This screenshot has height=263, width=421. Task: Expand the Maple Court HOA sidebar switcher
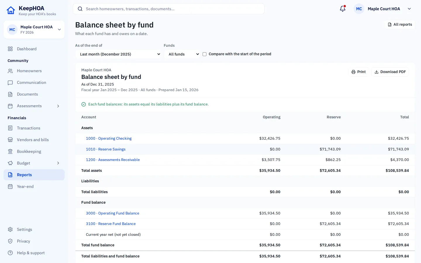pyautogui.click(x=34, y=30)
